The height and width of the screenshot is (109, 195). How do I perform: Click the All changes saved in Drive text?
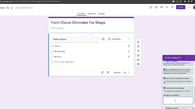tap(24, 8)
